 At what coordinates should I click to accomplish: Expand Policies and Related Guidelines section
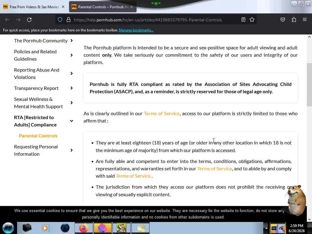pyautogui.click(x=71, y=55)
